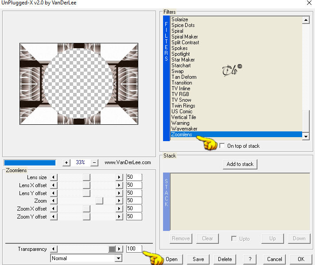Viewport: 315px width, 265px height.
Task: Click the filters list scroll down arrow
Action: (306, 137)
